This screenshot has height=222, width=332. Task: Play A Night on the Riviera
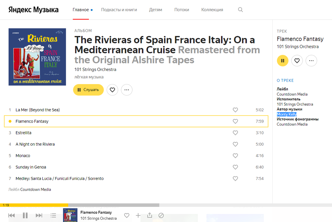pyautogui.click(x=35, y=144)
